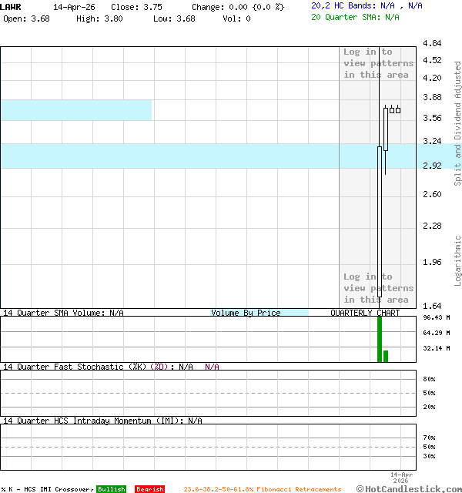Viewport: 462px width, 493px height.
Task: Click the wide lower light-blue price band
Action: [x=169, y=156]
